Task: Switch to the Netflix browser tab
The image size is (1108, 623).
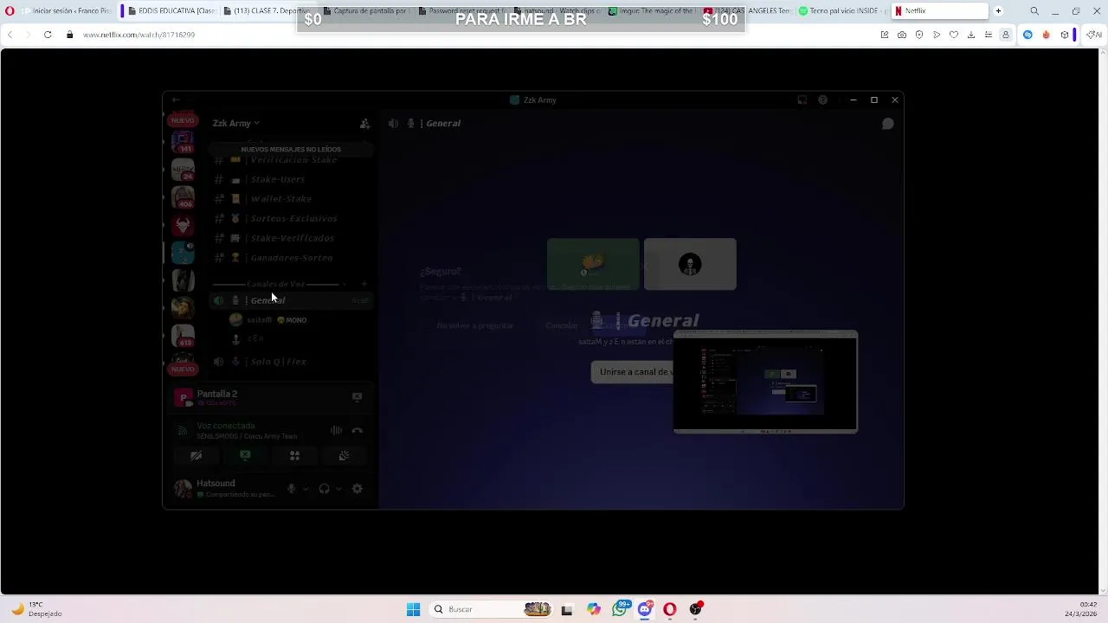Action: (x=939, y=11)
